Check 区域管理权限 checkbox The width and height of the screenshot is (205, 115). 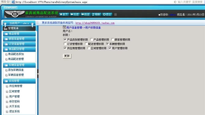[x=89, y=48]
